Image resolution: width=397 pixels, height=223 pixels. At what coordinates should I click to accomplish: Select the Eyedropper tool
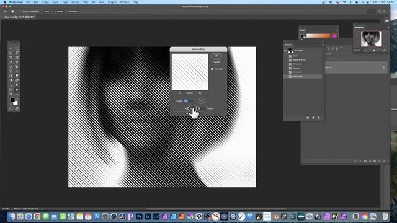(x=11, y=62)
